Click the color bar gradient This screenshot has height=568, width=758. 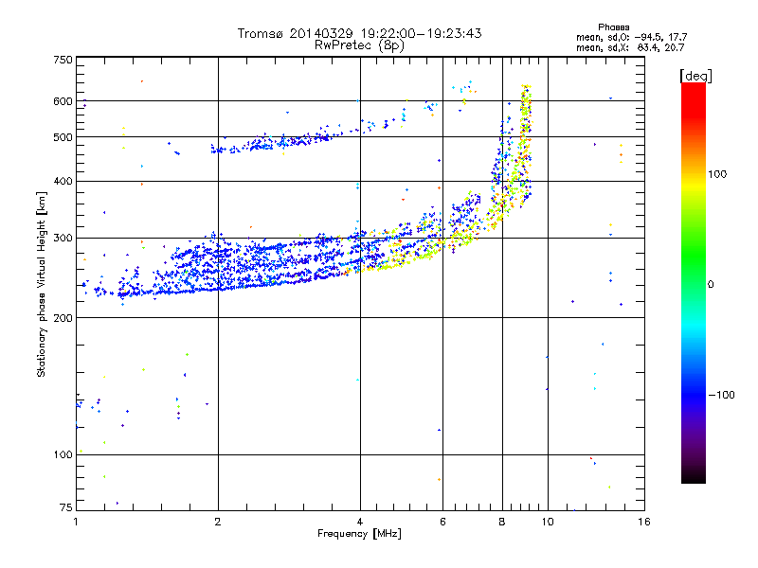(x=694, y=282)
